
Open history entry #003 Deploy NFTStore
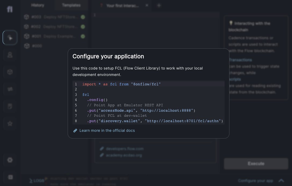coord(54,17)
